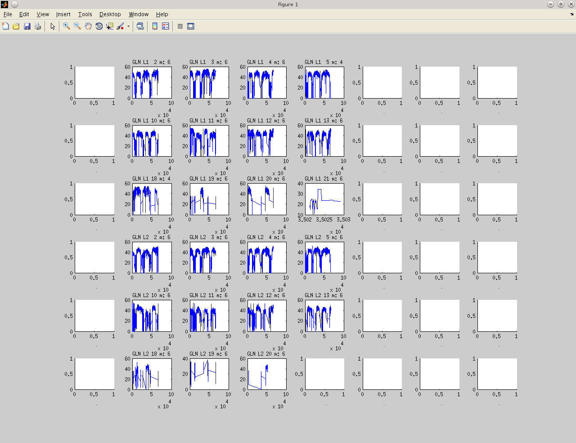Click the Open File folder icon

point(16,26)
